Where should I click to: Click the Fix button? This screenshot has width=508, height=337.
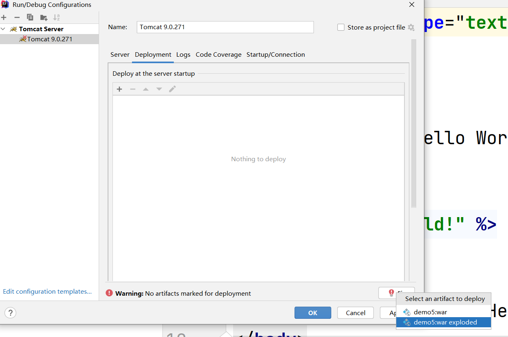pyautogui.click(x=396, y=293)
